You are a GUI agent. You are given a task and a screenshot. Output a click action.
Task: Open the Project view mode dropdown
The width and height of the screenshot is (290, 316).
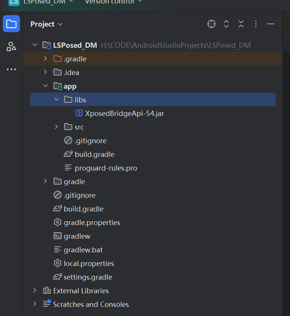click(x=47, y=24)
